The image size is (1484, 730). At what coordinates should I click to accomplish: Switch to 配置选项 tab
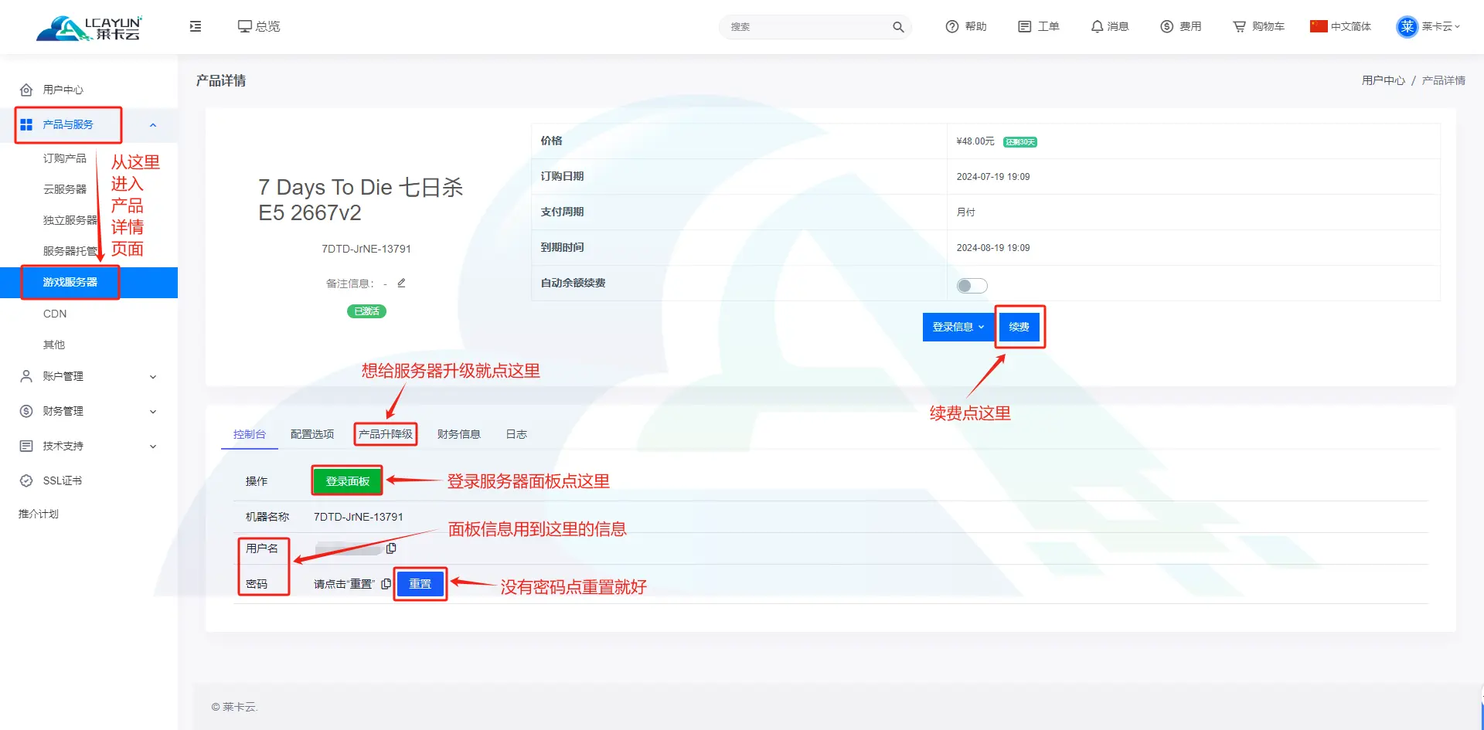tap(312, 434)
